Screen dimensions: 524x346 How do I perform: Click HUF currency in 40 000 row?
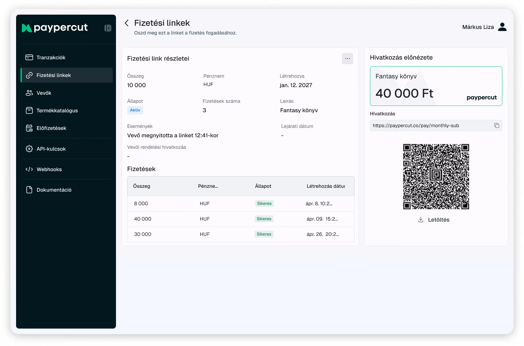pyautogui.click(x=205, y=219)
